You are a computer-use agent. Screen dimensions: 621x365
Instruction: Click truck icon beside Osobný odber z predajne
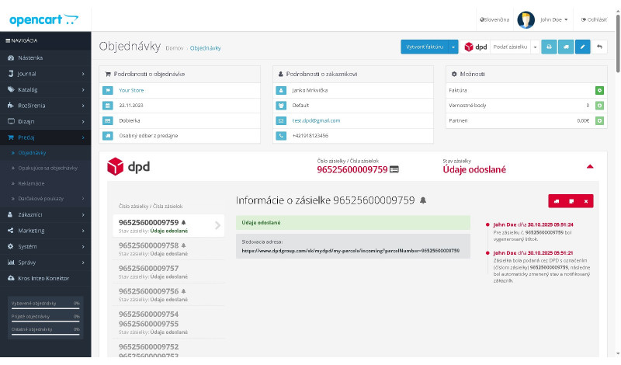coord(108,136)
